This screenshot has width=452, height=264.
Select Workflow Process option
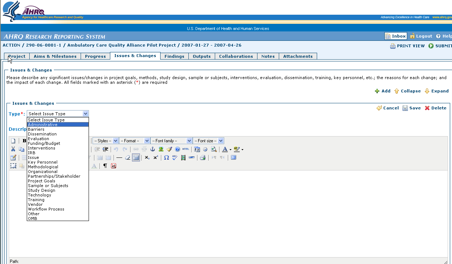[x=58, y=209]
